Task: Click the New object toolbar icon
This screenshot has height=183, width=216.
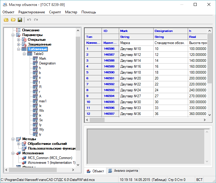Action: click(x=6, y=20)
